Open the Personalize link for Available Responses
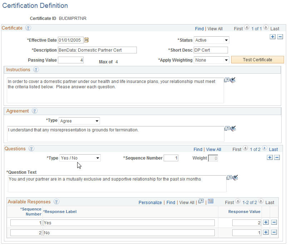The height and width of the screenshot is (245, 288). coord(150,202)
